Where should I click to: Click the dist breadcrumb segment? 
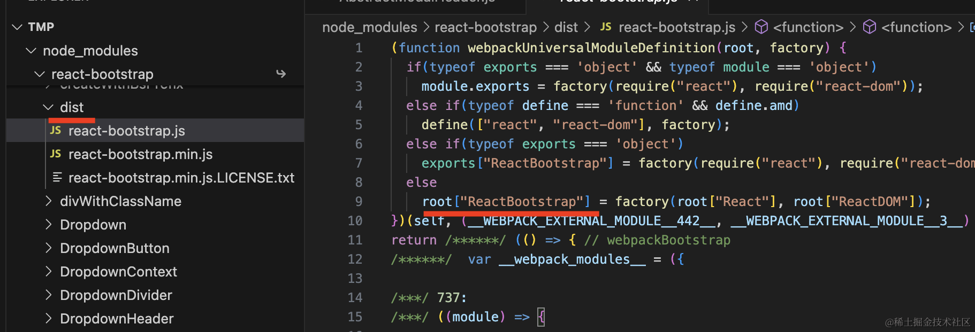[x=566, y=27]
